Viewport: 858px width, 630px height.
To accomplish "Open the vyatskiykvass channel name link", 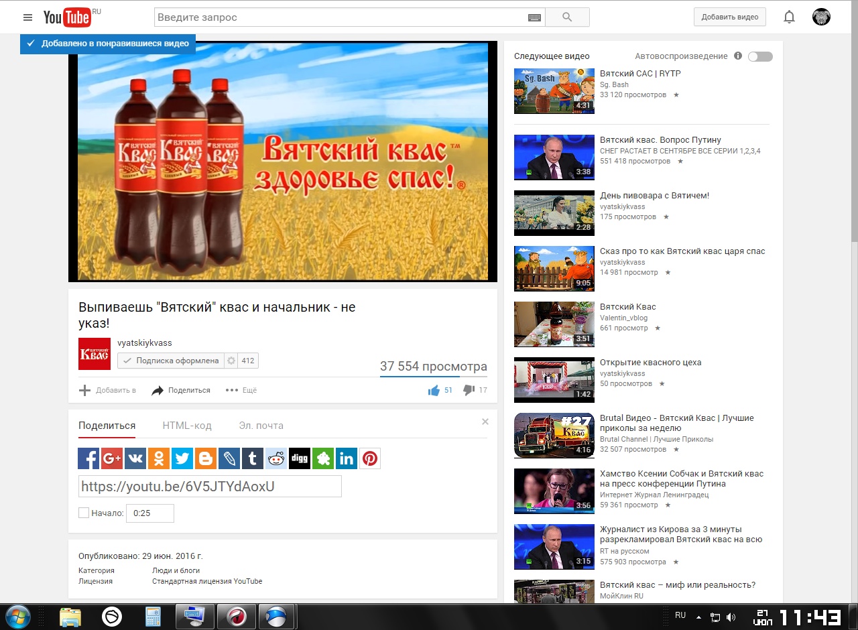I will tap(145, 343).
